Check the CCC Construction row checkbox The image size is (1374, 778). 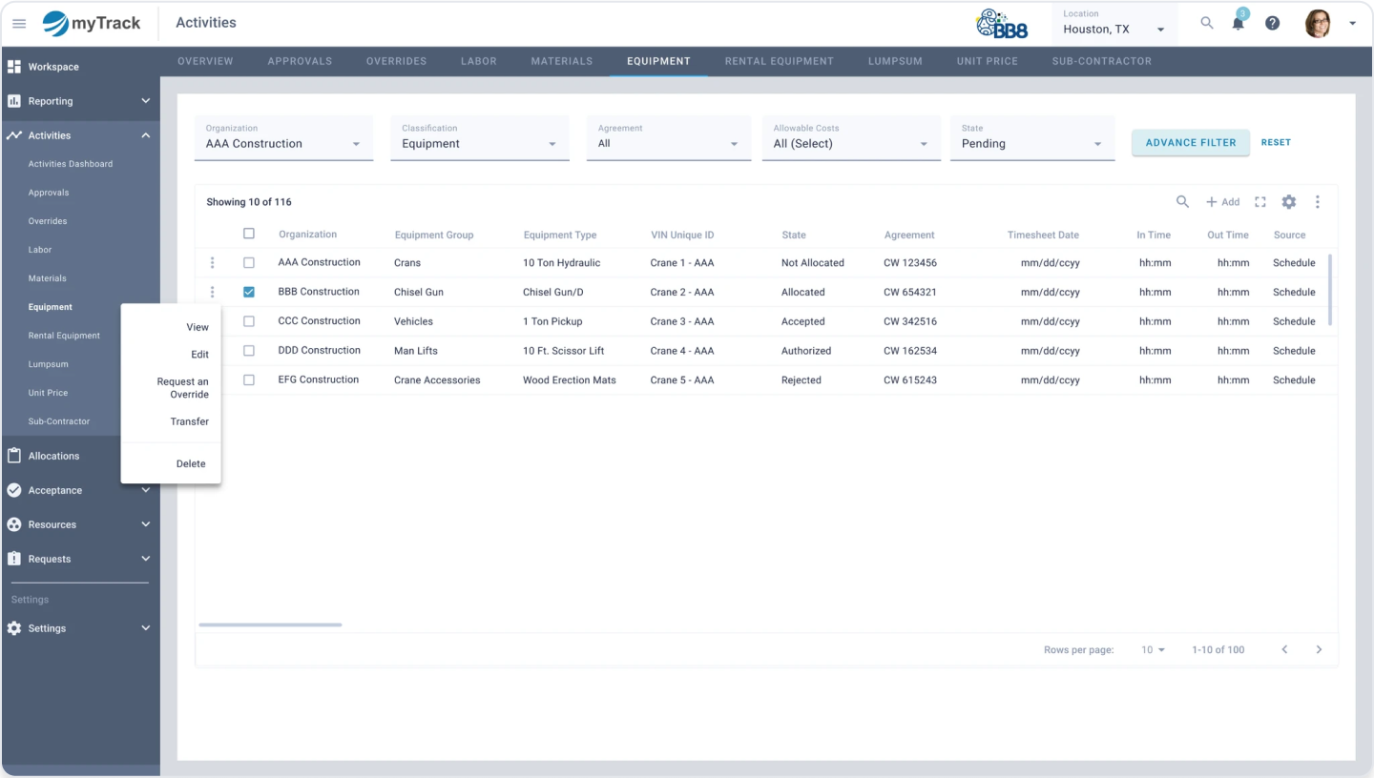coord(249,321)
